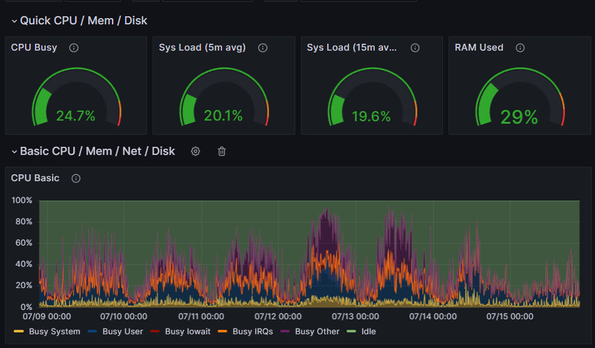Viewport: 595px width, 348px height.
Task: Collapse the Basic CPU / Mem / Net / Disk row
Action: pos(14,152)
